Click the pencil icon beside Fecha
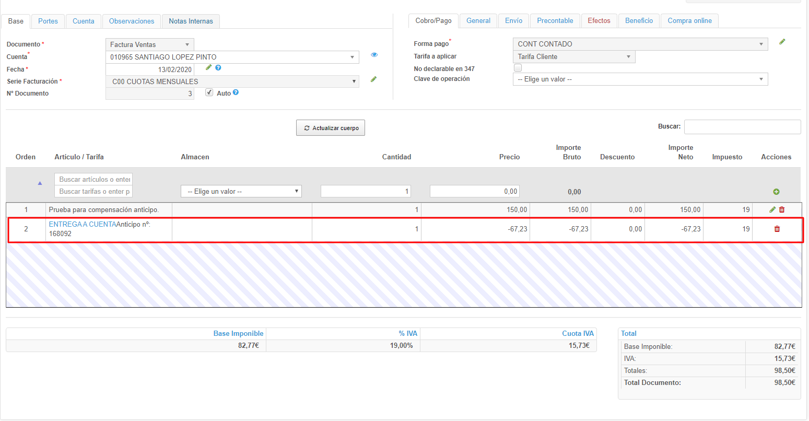The width and height of the screenshot is (809, 421). coord(209,67)
